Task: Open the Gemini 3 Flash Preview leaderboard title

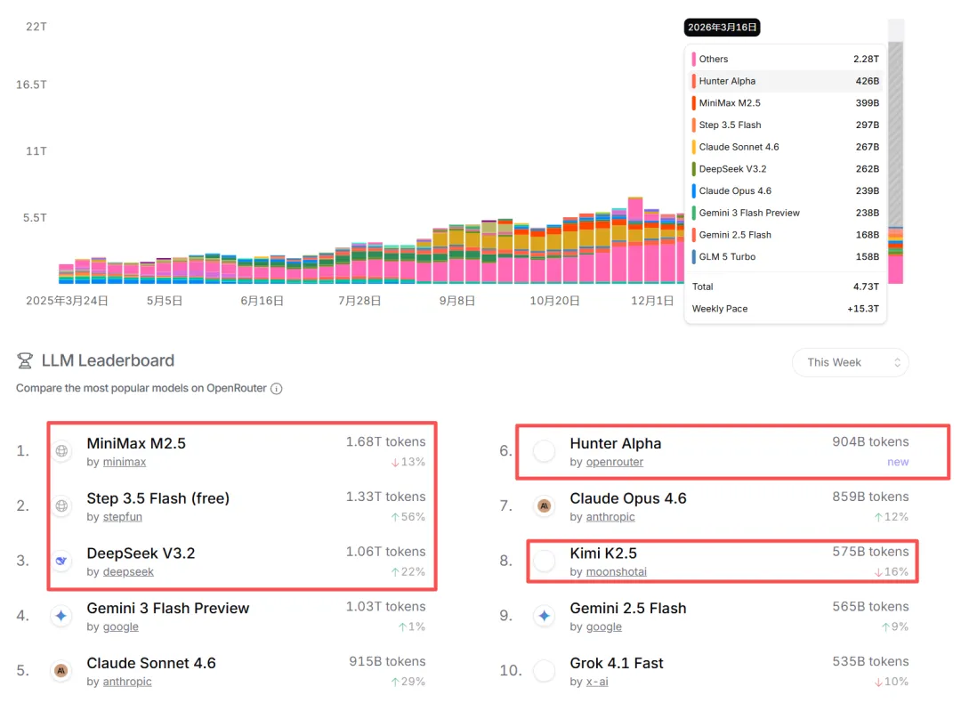Action: [x=168, y=608]
